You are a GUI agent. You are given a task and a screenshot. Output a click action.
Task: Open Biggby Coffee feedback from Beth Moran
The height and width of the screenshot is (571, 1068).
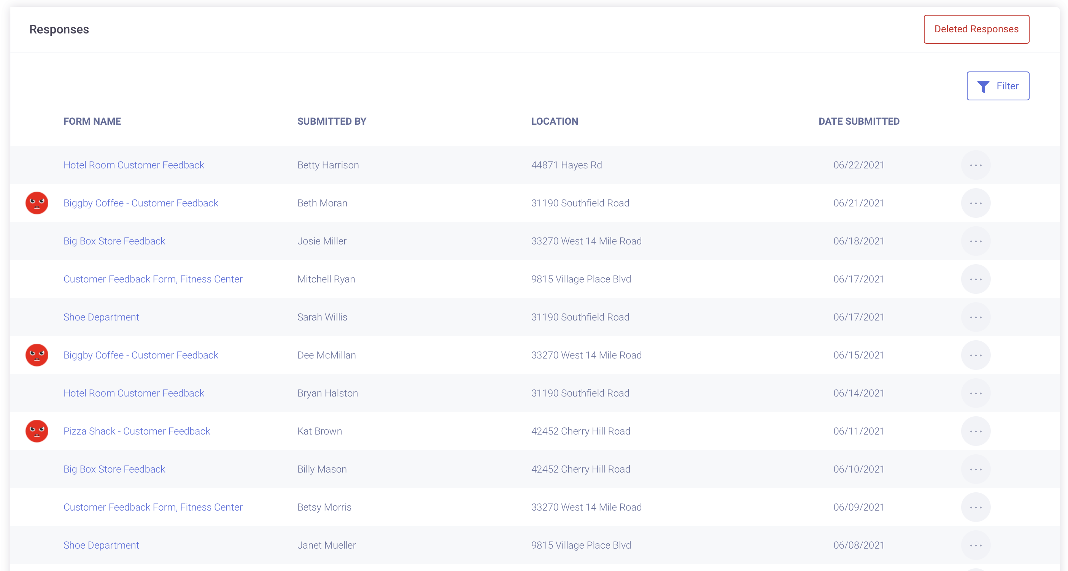(x=141, y=203)
